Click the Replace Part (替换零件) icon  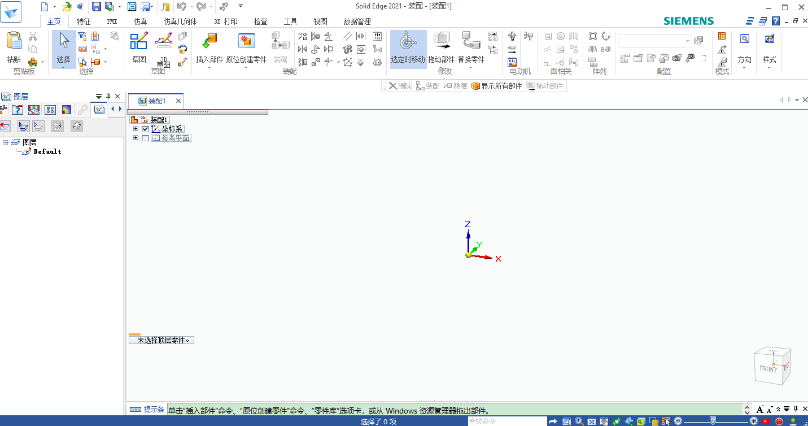point(471,42)
